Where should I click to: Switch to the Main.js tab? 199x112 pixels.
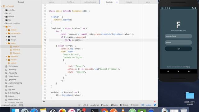point(51,2)
